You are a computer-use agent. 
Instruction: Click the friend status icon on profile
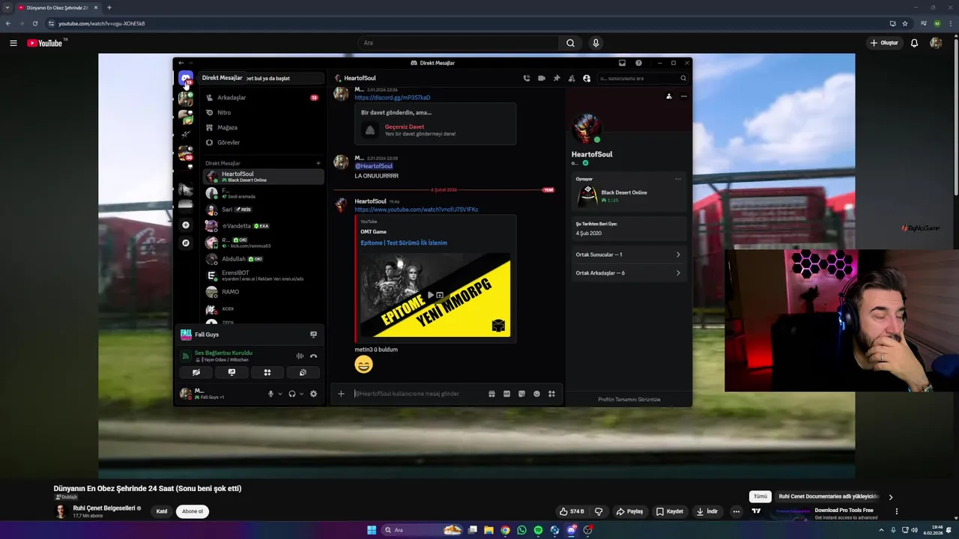(669, 97)
